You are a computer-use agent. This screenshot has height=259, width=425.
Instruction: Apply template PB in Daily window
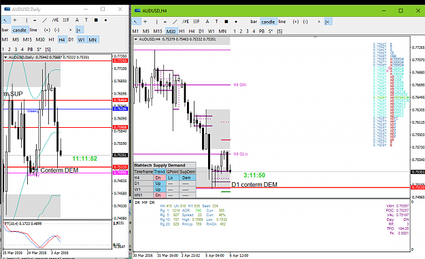click(31, 50)
